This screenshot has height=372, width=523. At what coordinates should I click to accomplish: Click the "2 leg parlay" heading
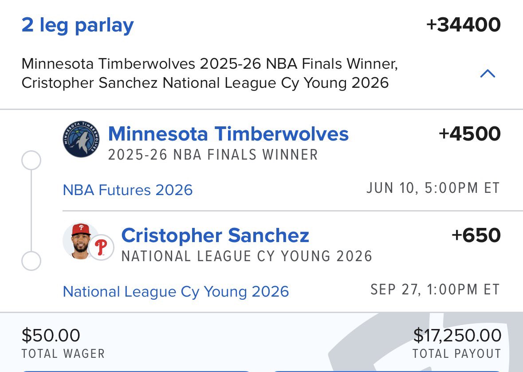pos(78,25)
